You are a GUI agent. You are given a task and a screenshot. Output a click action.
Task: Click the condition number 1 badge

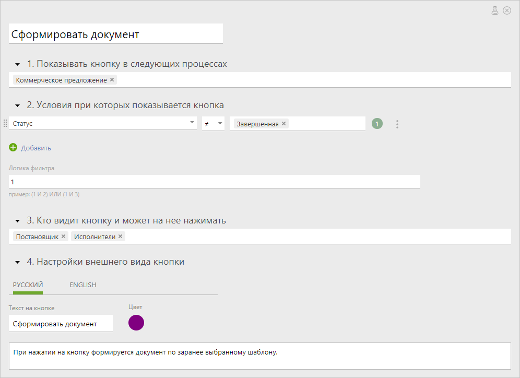(x=377, y=124)
